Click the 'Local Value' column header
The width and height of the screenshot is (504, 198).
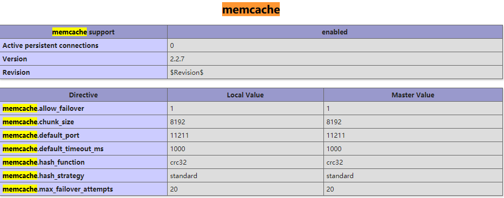coord(245,95)
